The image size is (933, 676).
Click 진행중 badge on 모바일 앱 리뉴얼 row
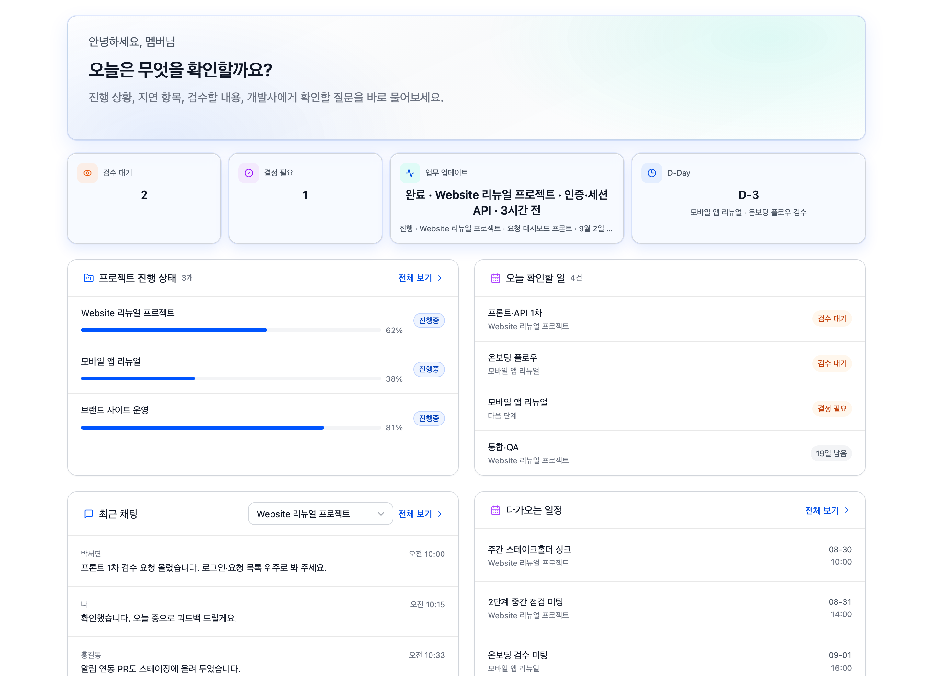[429, 369]
